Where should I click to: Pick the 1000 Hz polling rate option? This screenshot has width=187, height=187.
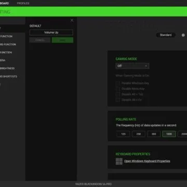[169, 134]
